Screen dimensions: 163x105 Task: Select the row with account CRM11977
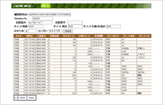pos(82,93)
